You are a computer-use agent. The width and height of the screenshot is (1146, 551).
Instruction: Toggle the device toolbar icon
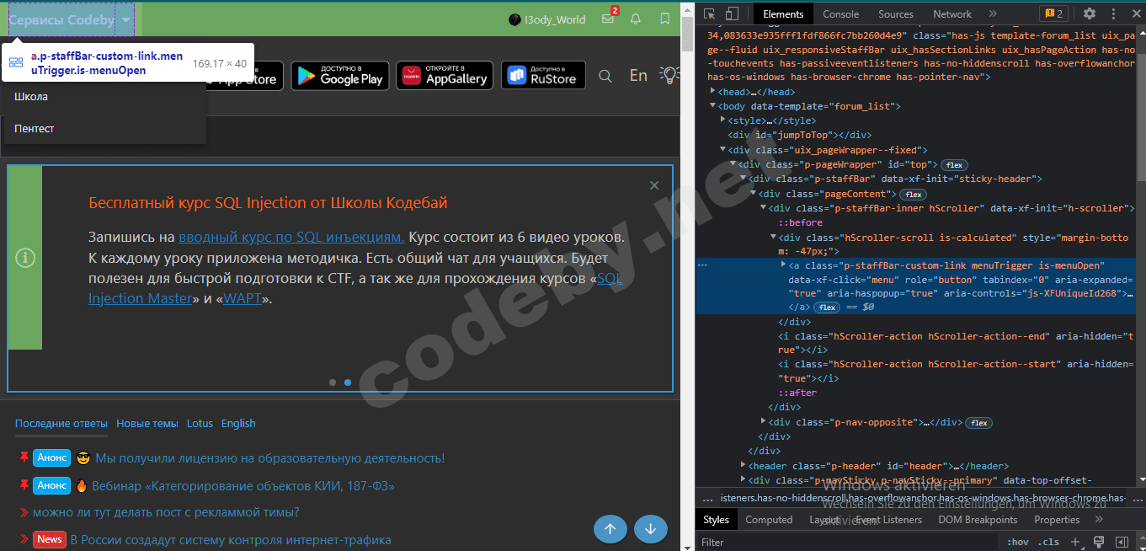pyautogui.click(x=732, y=13)
